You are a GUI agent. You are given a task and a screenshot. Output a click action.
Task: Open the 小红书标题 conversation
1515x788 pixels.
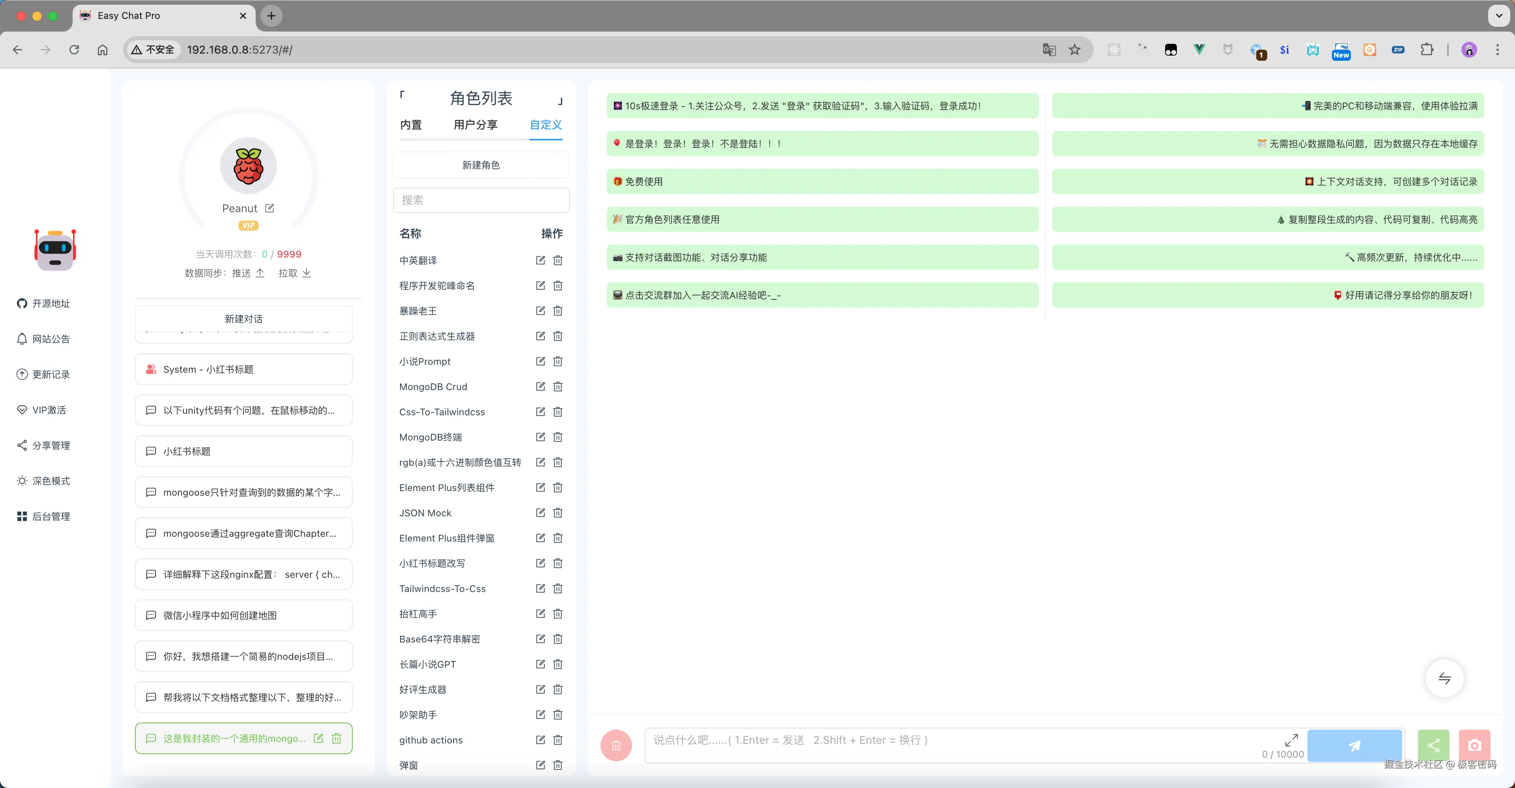tap(243, 451)
